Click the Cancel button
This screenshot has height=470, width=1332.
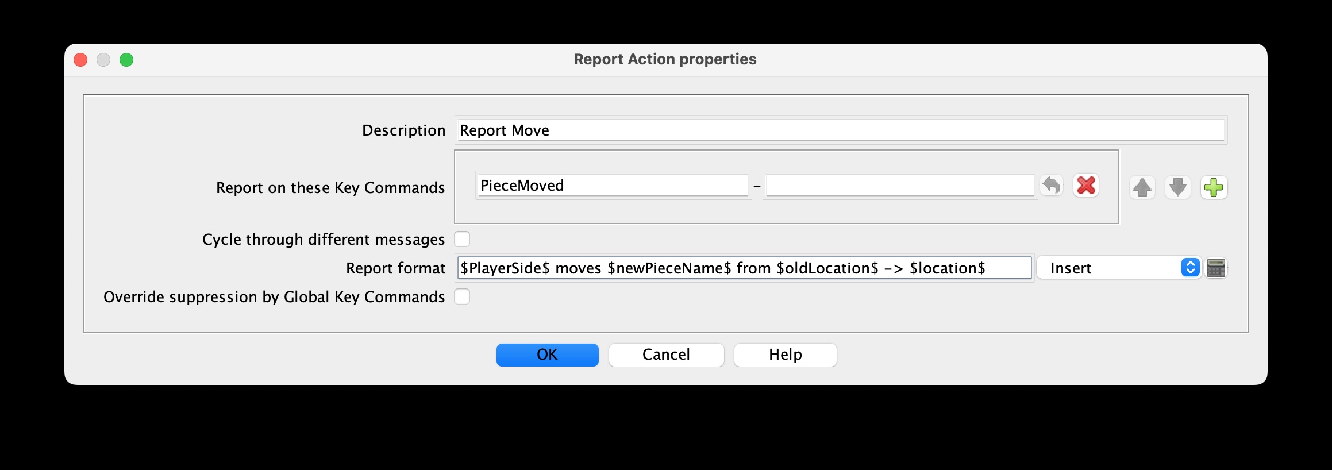pos(666,355)
